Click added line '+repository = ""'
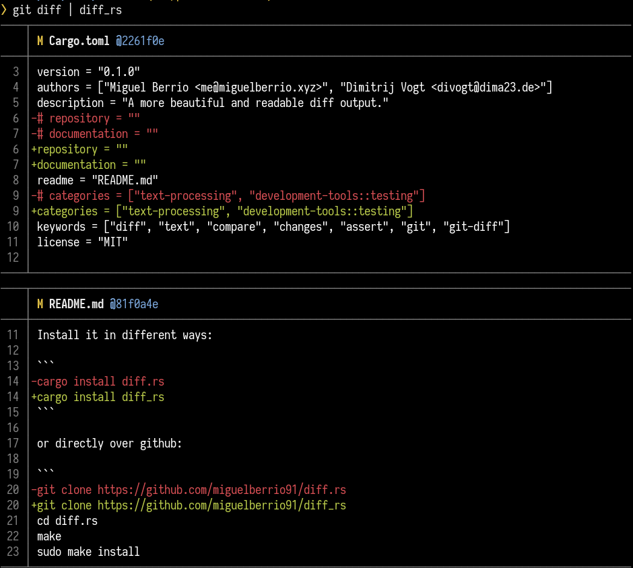The height and width of the screenshot is (568, 633). click(79, 149)
